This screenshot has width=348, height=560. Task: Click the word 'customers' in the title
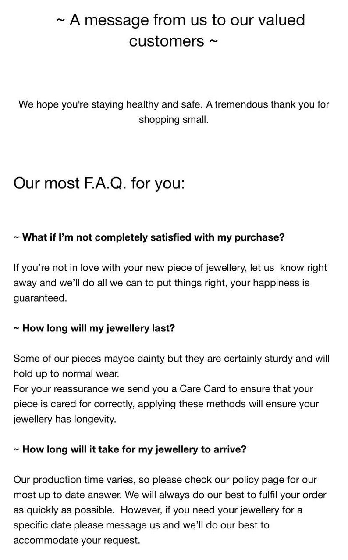click(x=167, y=41)
